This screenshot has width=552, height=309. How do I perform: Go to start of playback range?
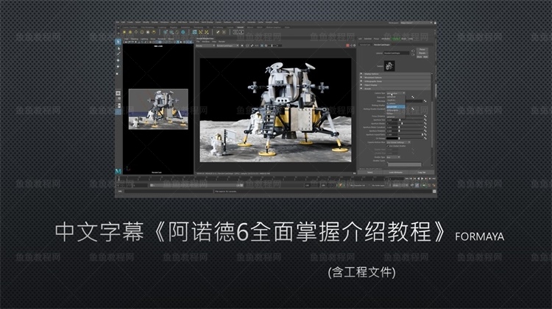click(406, 179)
